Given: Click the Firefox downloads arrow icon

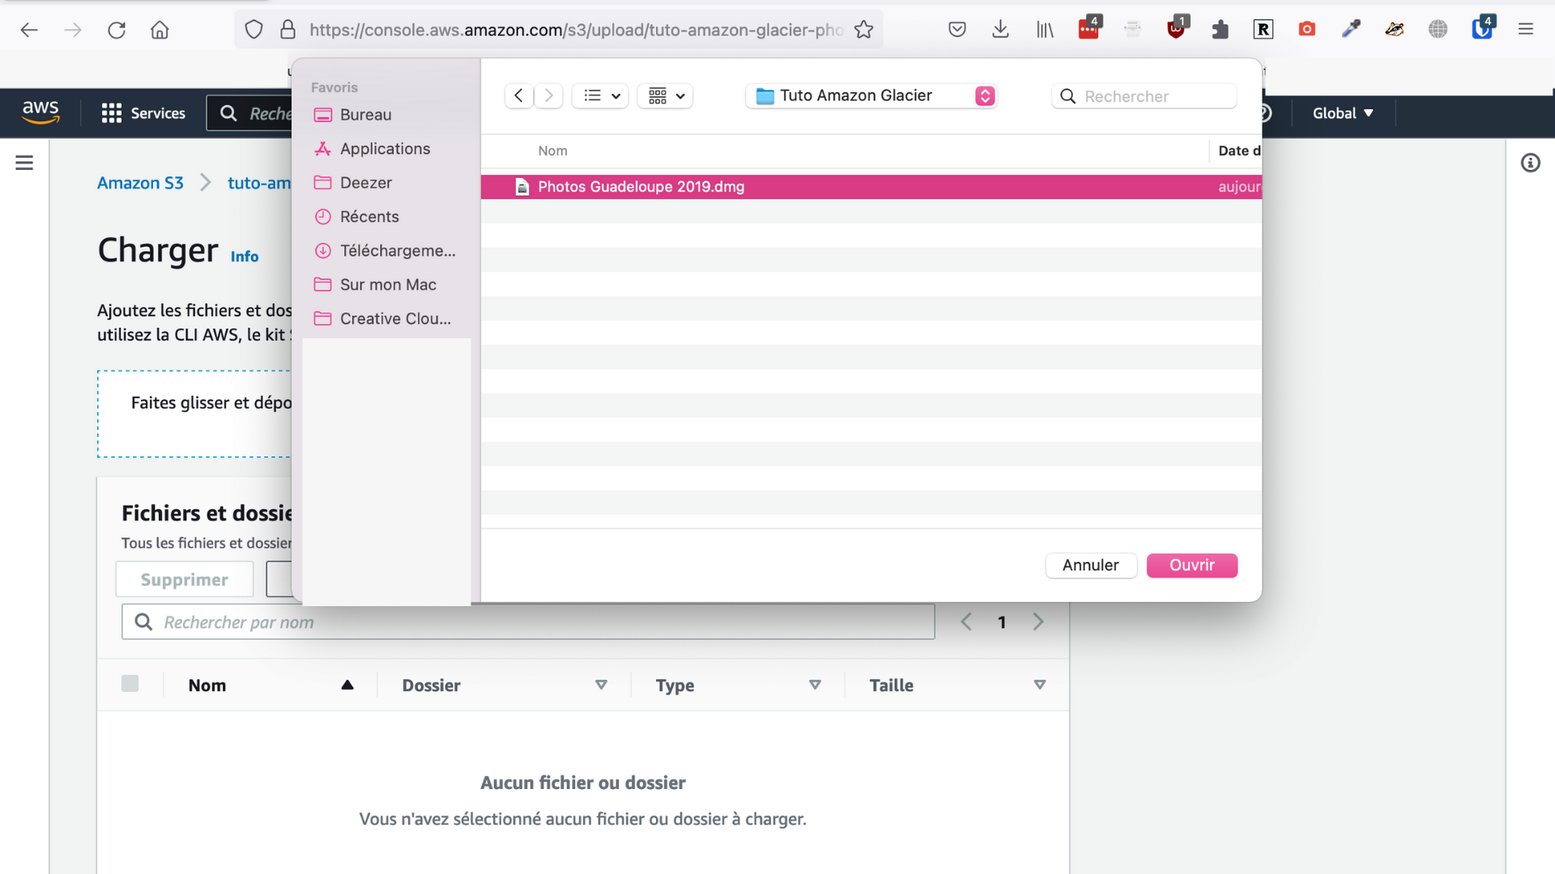Looking at the screenshot, I should [1000, 30].
